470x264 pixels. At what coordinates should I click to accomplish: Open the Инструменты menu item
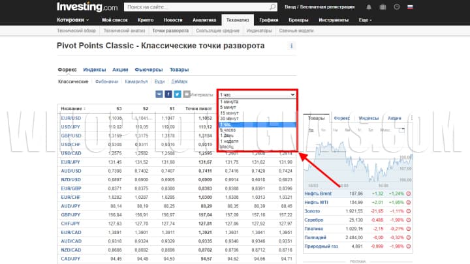click(x=334, y=20)
